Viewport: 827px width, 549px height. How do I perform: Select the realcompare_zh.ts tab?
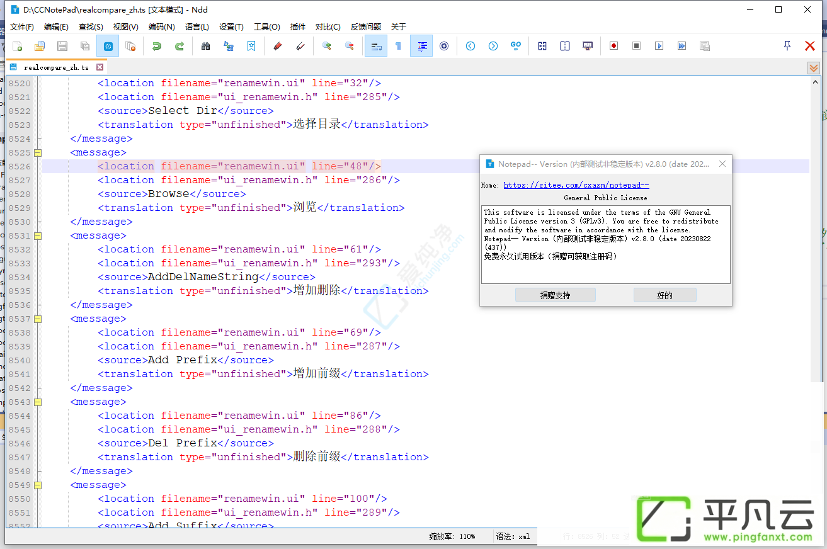(x=57, y=67)
